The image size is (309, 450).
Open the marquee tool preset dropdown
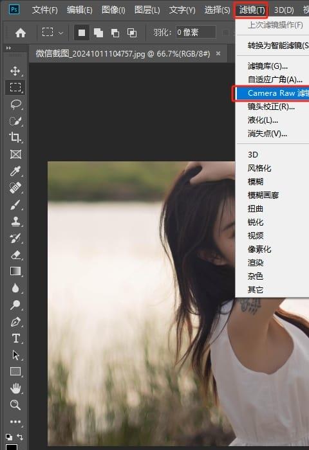point(61,33)
